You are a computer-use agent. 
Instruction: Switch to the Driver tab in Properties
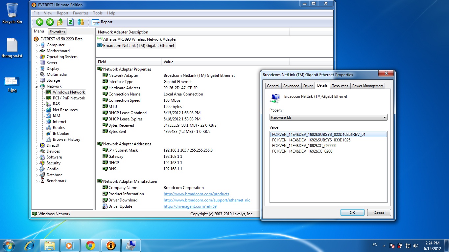308,86
